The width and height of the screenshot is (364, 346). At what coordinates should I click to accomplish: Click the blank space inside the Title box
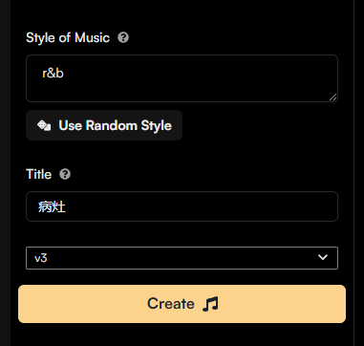pos(201,206)
